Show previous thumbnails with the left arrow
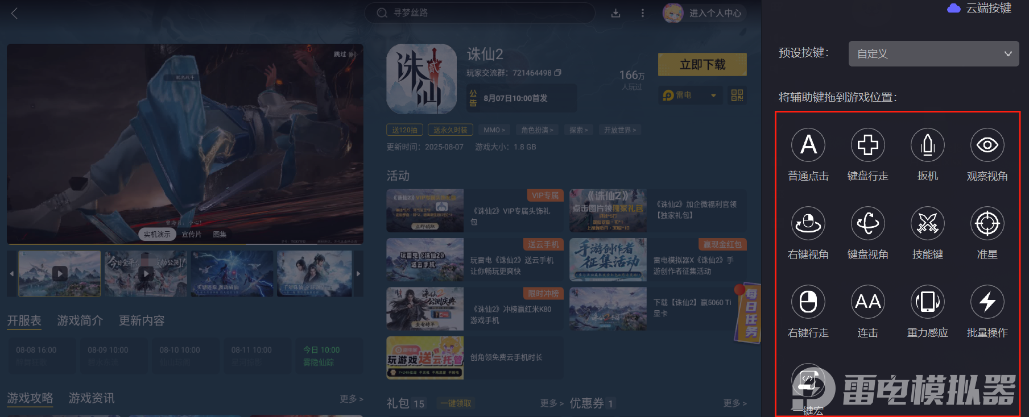The height and width of the screenshot is (417, 1029). pyautogui.click(x=12, y=274)
